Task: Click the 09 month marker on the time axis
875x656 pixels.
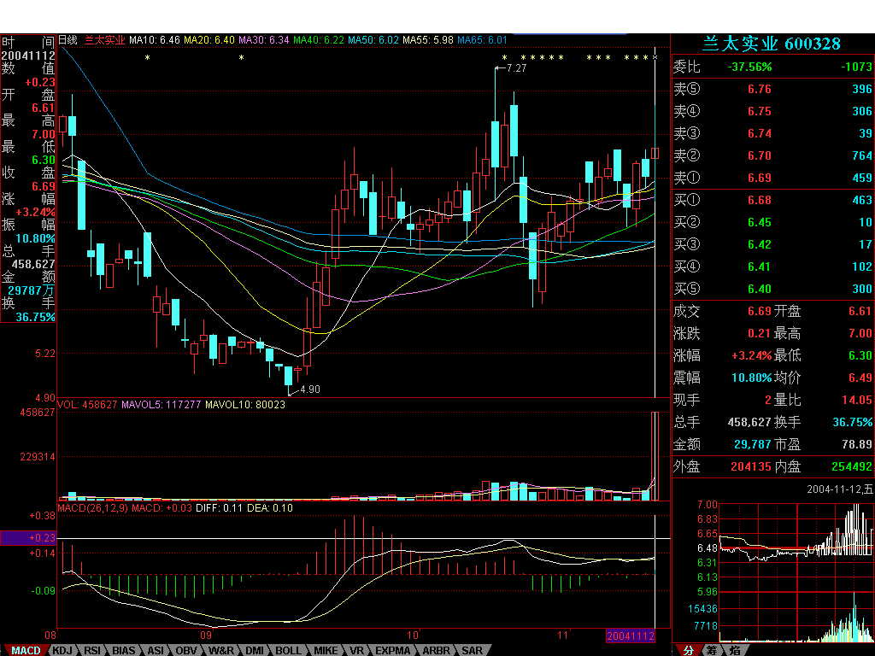Action: pyautogui.click(x=206, y=635)
